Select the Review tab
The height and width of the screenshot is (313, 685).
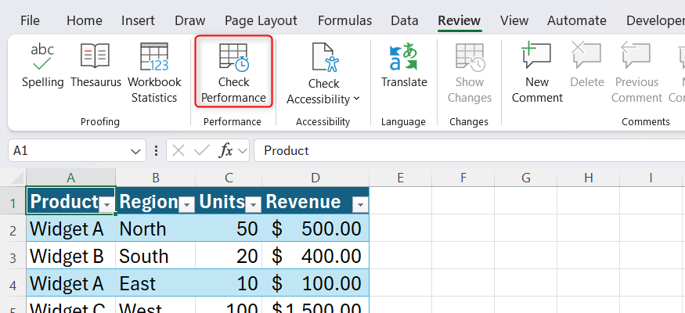(x=459, y=20)
